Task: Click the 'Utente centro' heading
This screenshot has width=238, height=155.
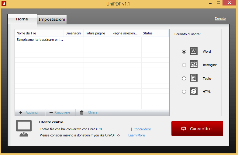Action: click(51, 122)
